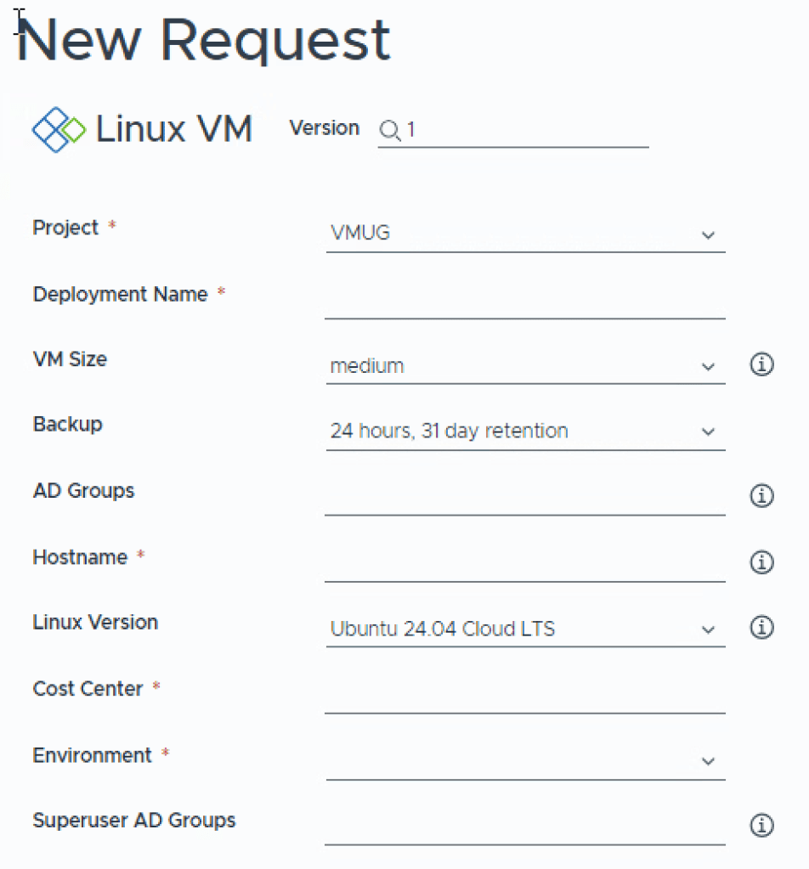Viewport: 809px width, 869px height.
Task: Click the Linux VM catalog item icon
Action: point(59,130)
